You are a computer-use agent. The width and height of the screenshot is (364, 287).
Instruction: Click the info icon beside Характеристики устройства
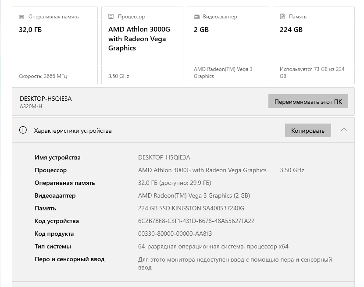(23, 131)
